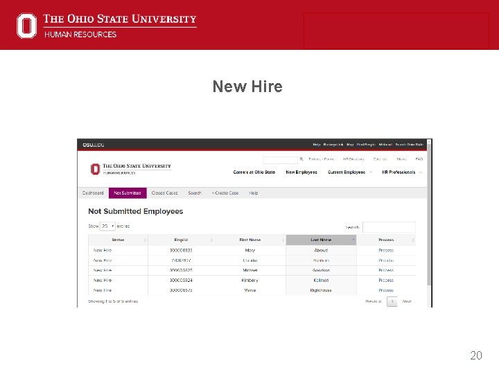Expand the HR Professionals dropdown

(x=401, y=172)
